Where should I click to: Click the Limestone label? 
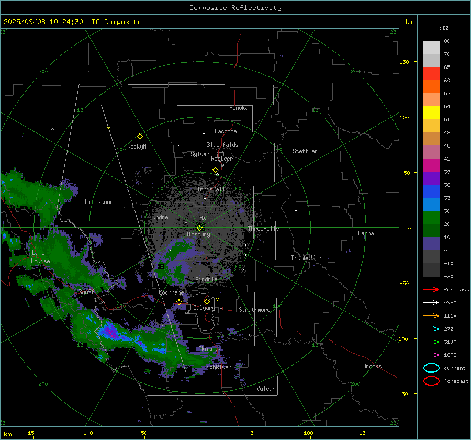(x=99, y=202)
